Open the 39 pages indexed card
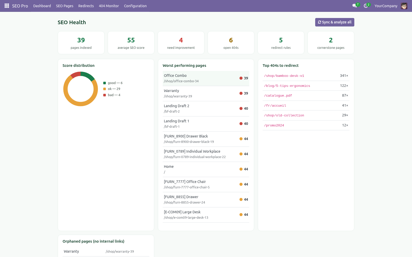The height and width of the screenshot is (257, 412). pos(81,43)
